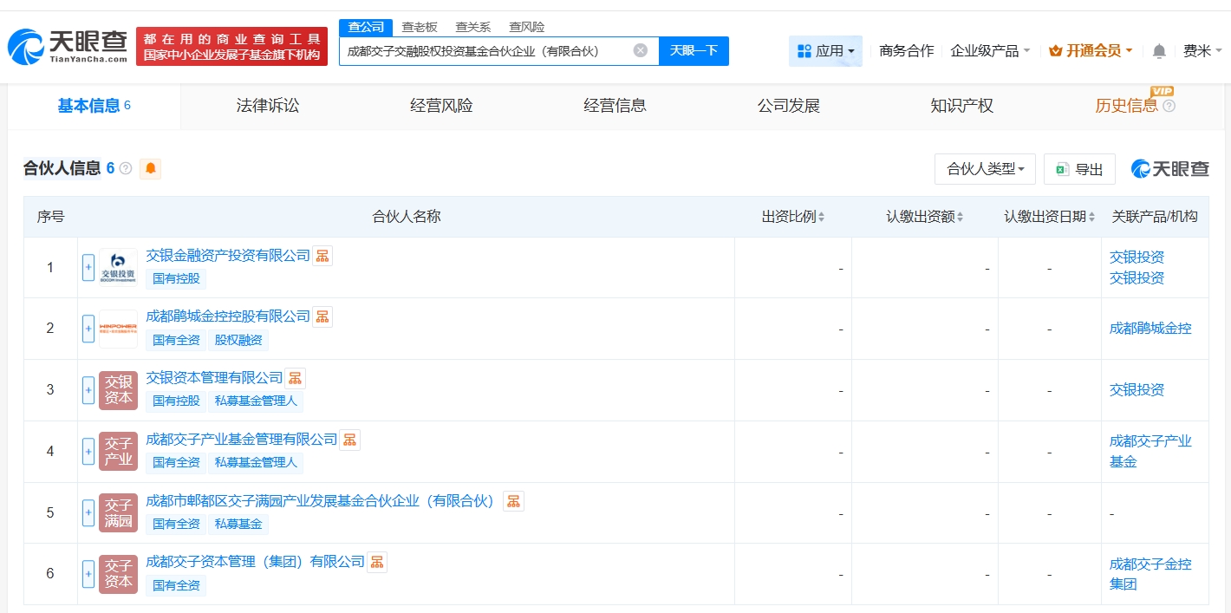Open the 经营风险 tab
This screenshot has width=1231, height=613.
click(441, 106)
